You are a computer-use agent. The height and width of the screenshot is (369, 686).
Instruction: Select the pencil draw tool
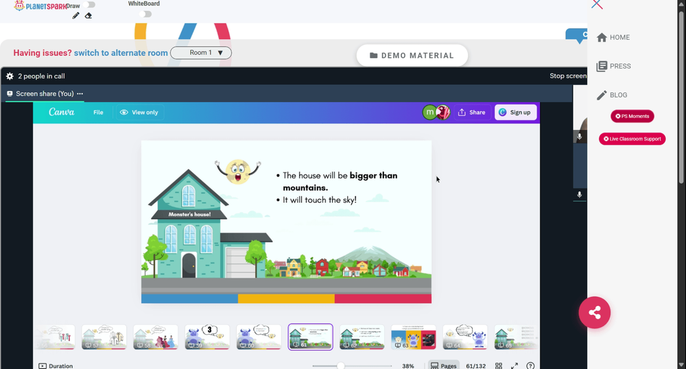tap(76, 16)
